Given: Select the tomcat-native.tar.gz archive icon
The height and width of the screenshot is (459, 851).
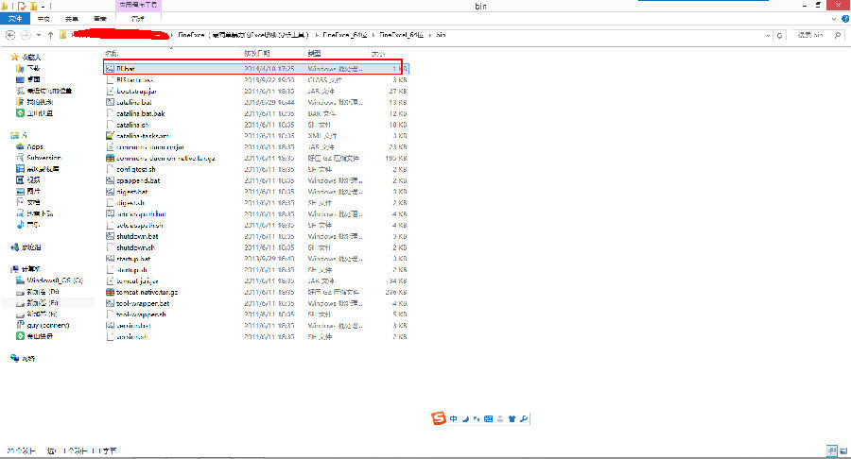Looking at the screenshot, I should [110, 293].
